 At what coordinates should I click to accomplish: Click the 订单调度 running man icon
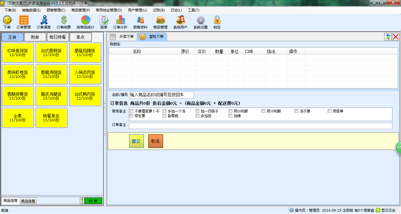click(x=44, y=21)
